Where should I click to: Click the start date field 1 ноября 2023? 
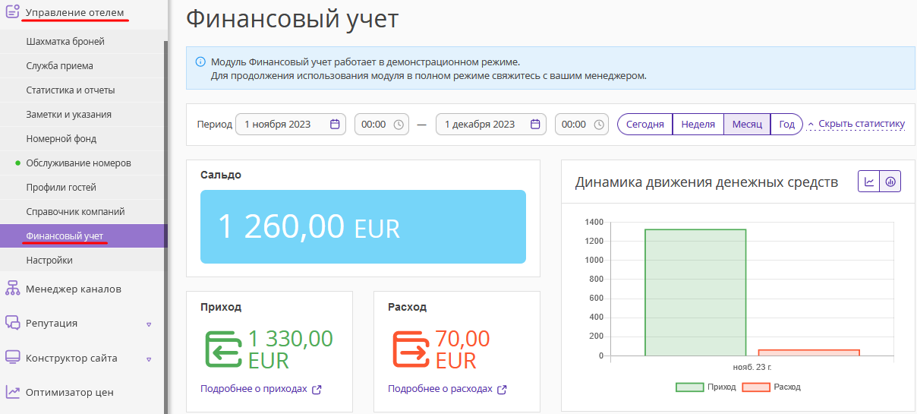(x=291, y=125)
